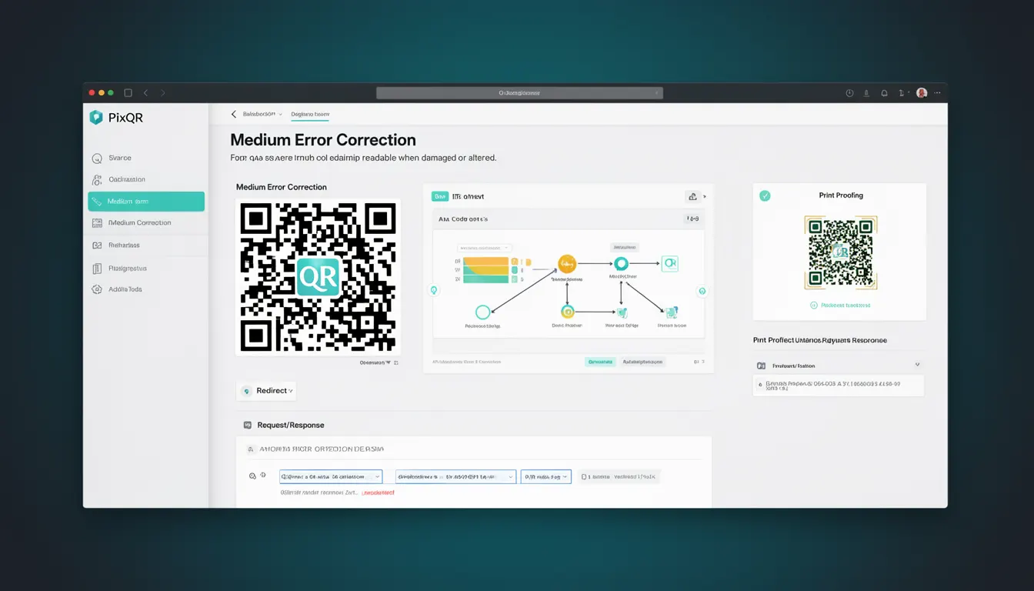1034x591 pixels.
Task: Open the dropdown below the large QR code
Action: 375,362
